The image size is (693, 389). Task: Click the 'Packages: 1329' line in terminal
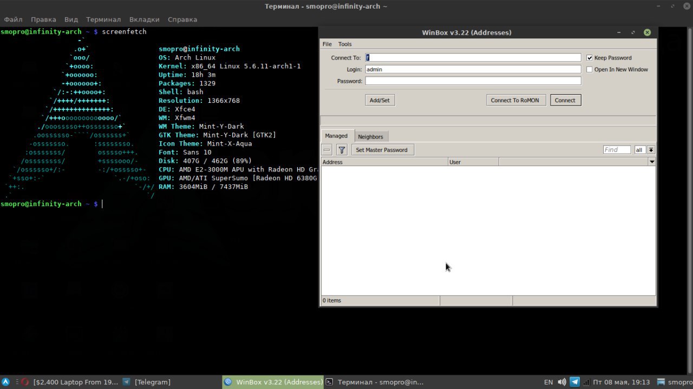(x=187, y=83)
